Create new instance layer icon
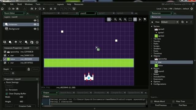This screenshot has width=196, height=110. [x=10, y=42]
